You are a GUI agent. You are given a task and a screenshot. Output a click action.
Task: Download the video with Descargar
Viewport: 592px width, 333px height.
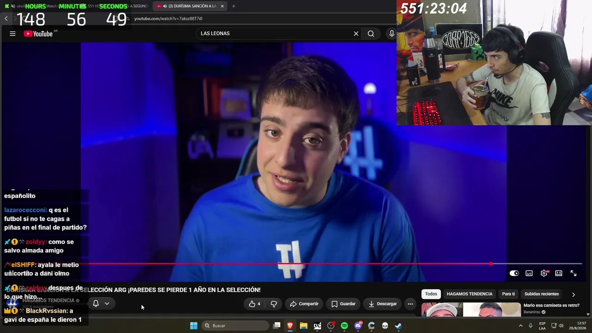[382, 304]
